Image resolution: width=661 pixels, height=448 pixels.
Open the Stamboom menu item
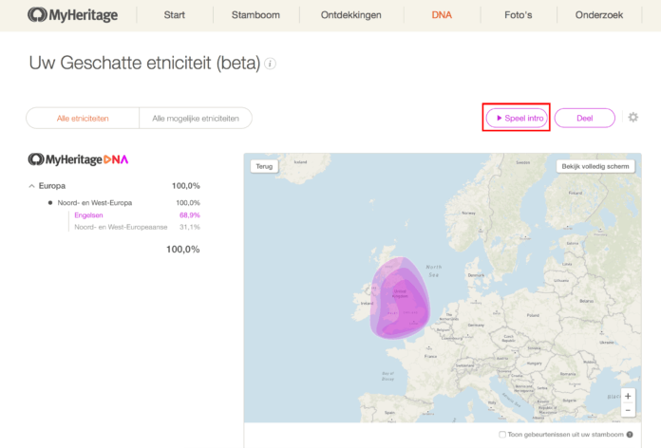click(x=255, y=15)
